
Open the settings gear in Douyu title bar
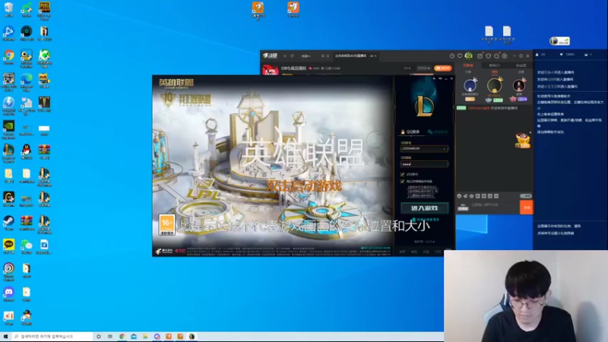505,55
